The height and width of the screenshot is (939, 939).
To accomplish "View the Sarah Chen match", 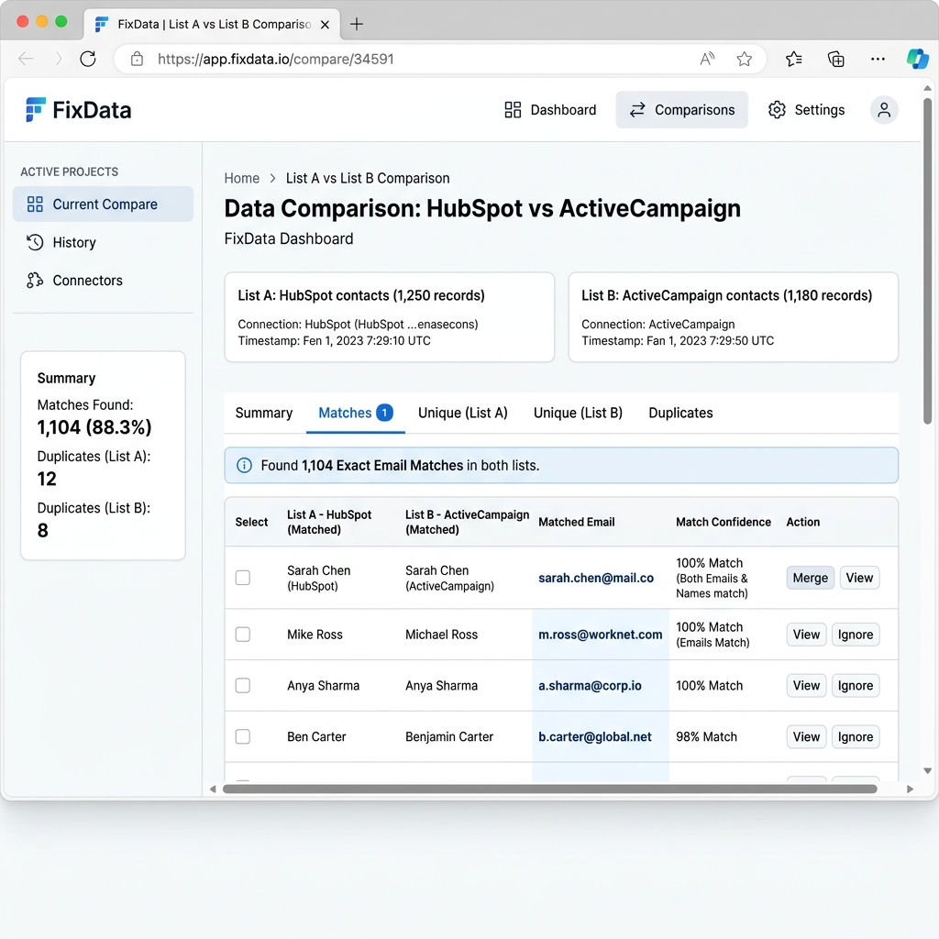I will pyautogui.click(x=859, y=578).
